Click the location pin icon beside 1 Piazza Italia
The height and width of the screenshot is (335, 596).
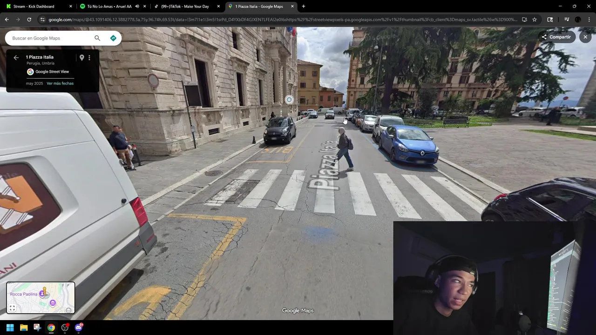pyautogui.click(x=82, y=58)
